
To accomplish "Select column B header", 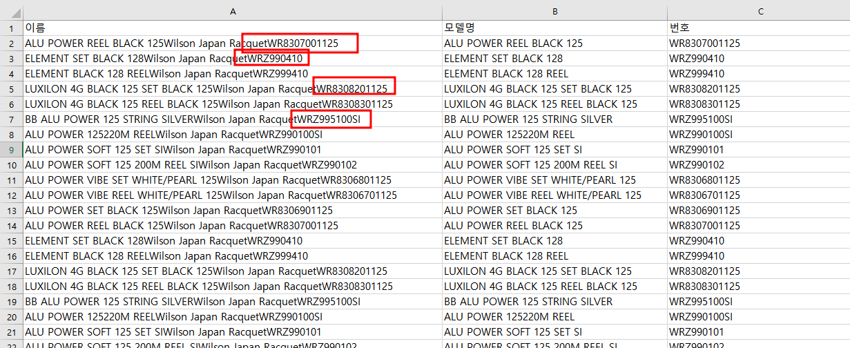I will tap(554, 12).
